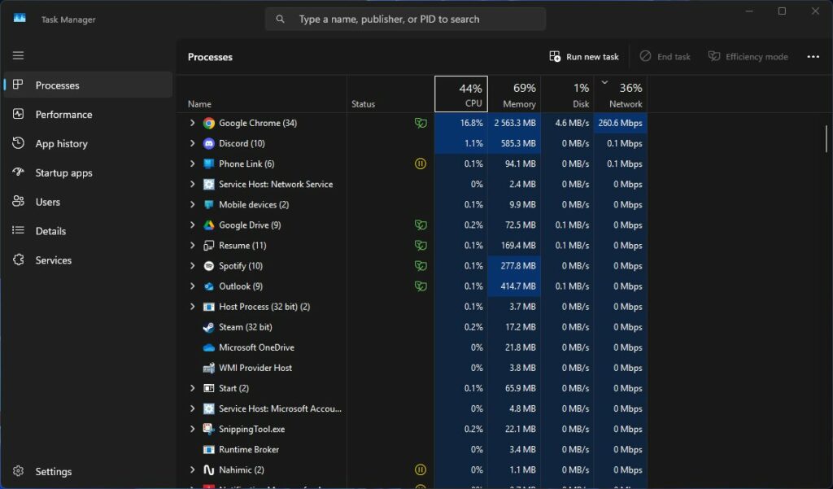Select the Processes page in sidebar
This screenshot has width=833, height=489.
[88, 85]
